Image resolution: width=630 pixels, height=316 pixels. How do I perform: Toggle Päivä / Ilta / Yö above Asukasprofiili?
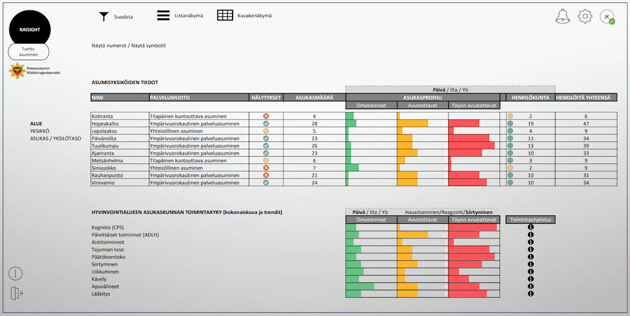pos(450,90)
